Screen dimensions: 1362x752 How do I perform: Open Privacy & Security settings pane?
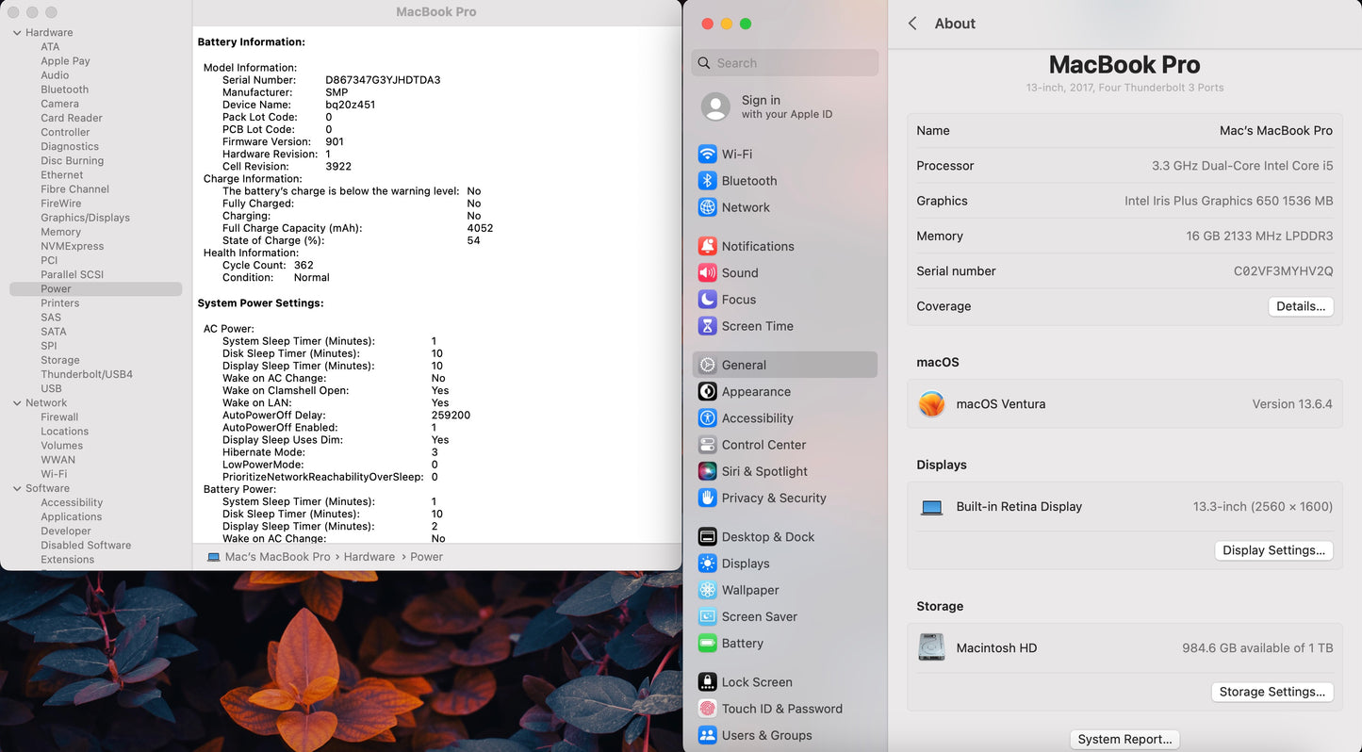coord(773,498)
